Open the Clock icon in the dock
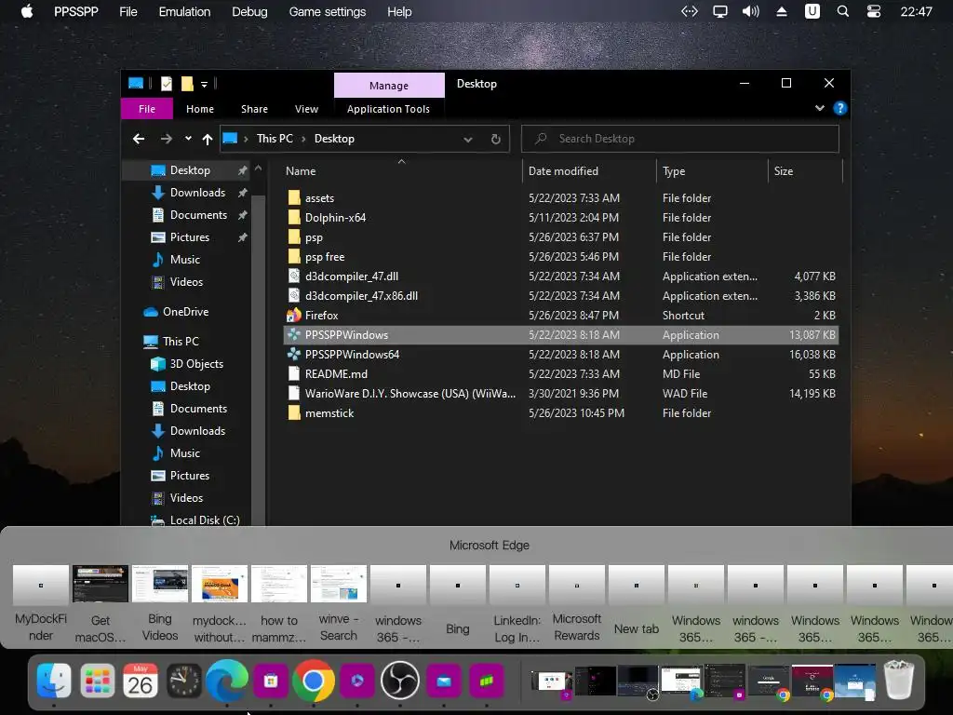 pos(184,681)
